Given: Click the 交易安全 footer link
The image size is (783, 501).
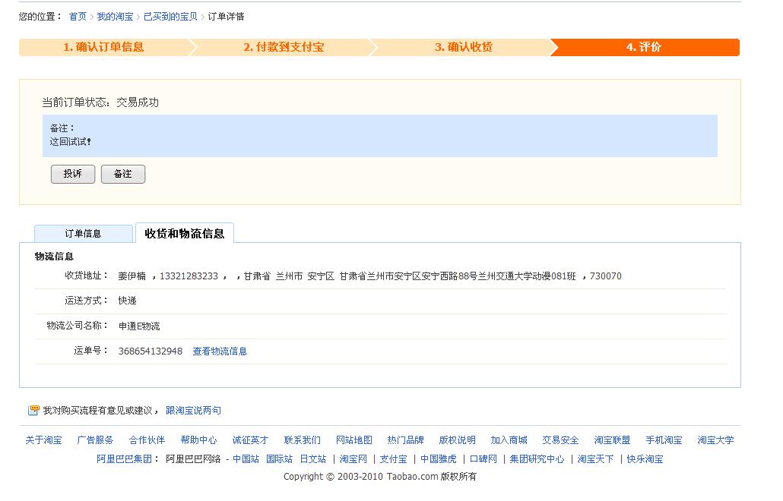Looking at the screenshot, I should (x=560, y=440).
